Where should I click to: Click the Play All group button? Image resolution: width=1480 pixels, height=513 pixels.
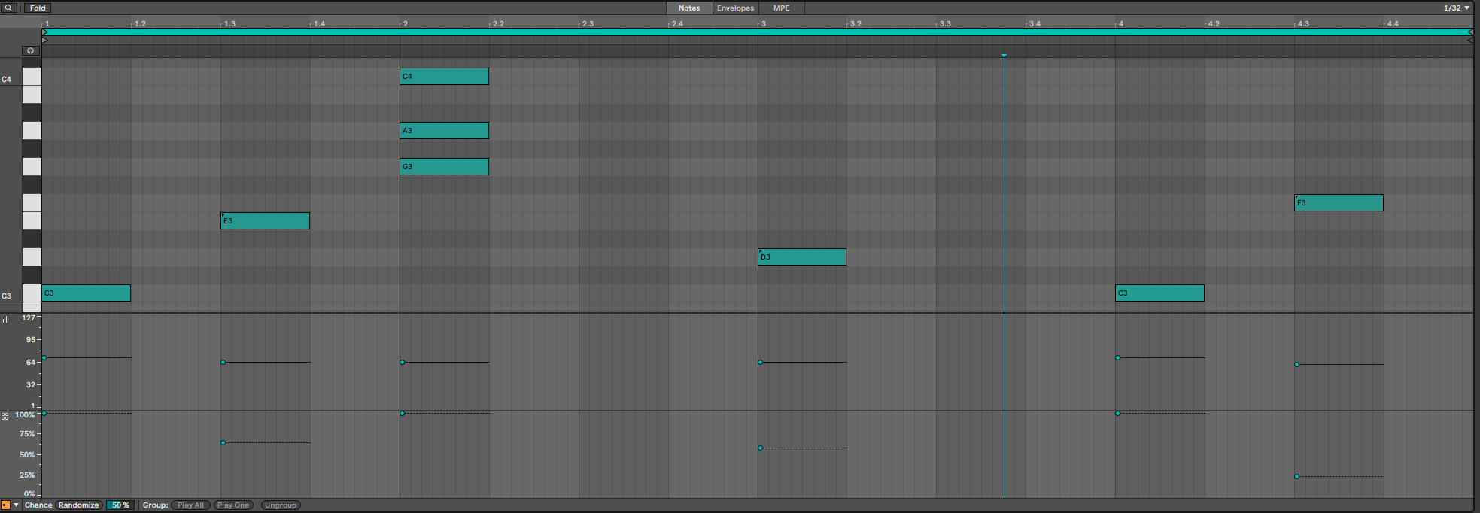(x=191, y=505)
